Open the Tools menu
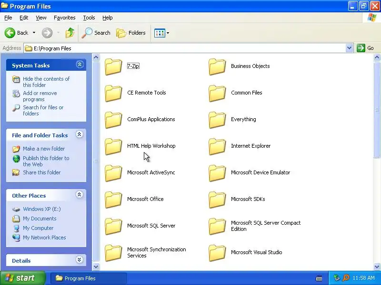The image size is (381, 285). tap(89, 18)
